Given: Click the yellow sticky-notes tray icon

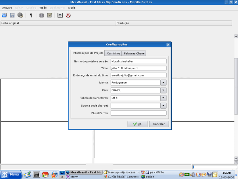Looking at the screenshot, I should pos(215,175).
